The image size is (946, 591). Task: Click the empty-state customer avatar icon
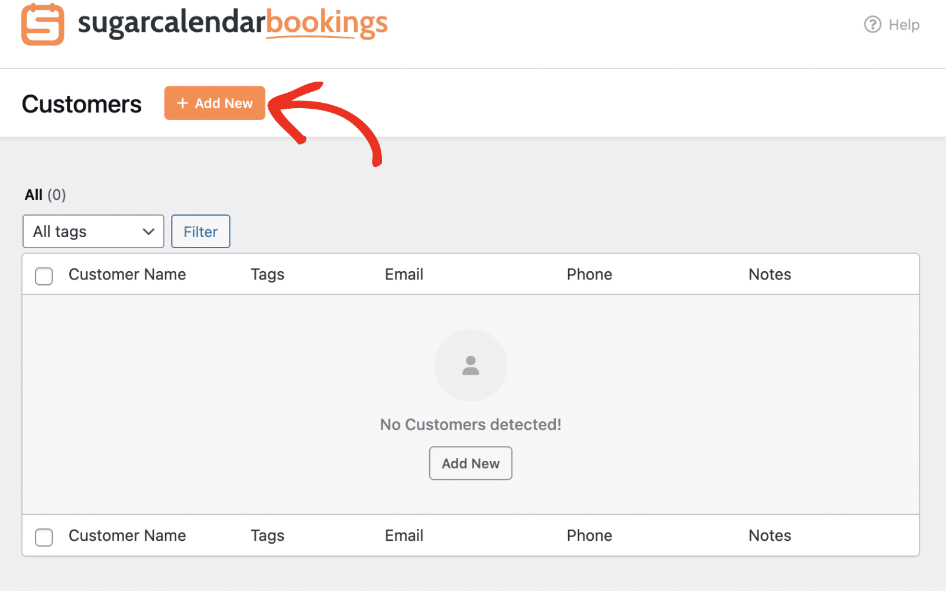pyautogui.click(x=471, y=365)
